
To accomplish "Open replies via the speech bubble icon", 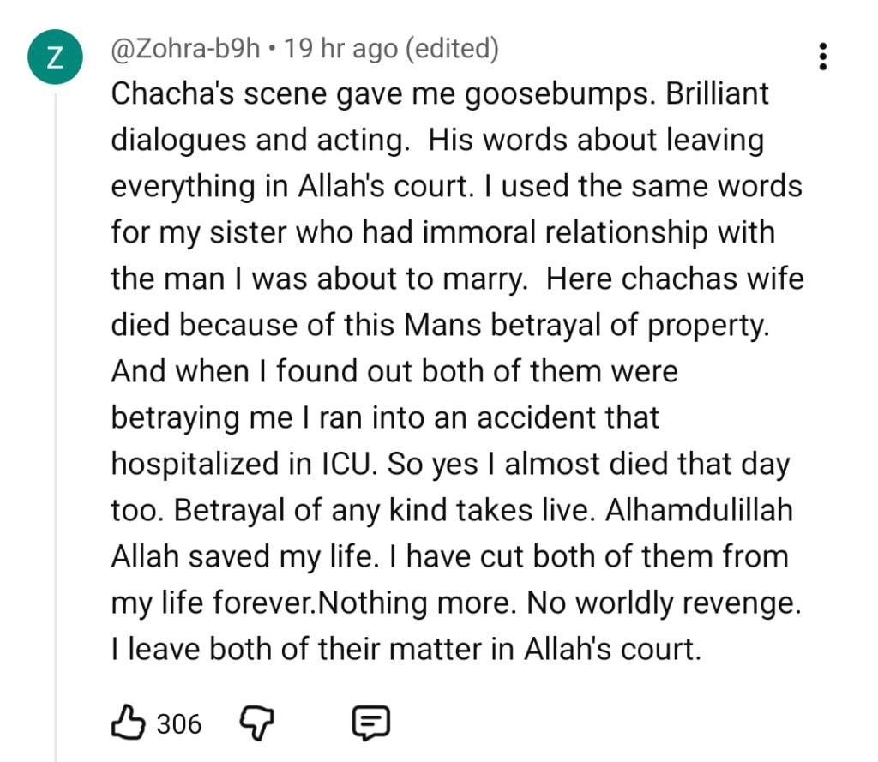I will tap(371, 724).
